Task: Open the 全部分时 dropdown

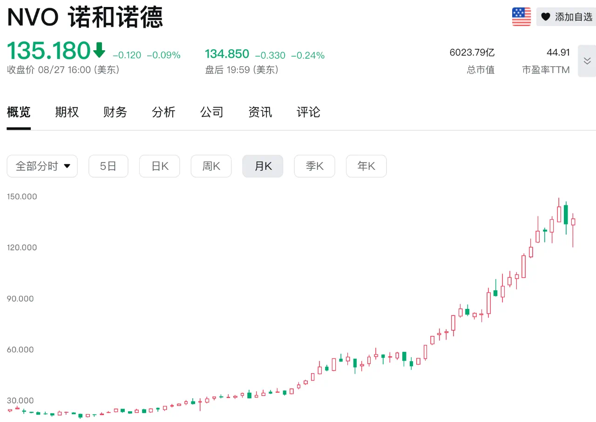Action: [x=42, y=166]
